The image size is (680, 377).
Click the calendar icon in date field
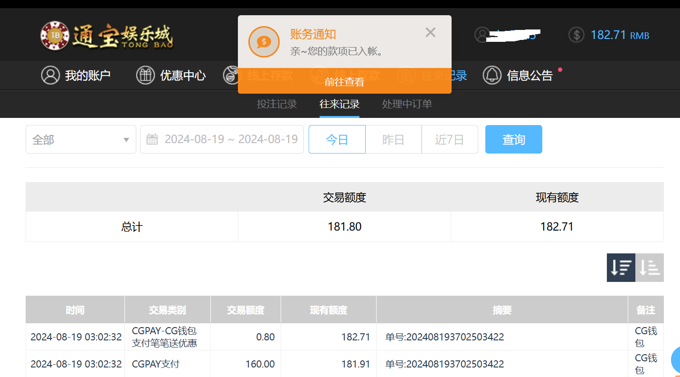pyautogui.click(x=152, y=139)
